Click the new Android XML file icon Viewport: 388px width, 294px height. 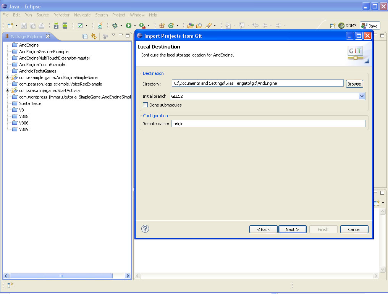(100, 26)
